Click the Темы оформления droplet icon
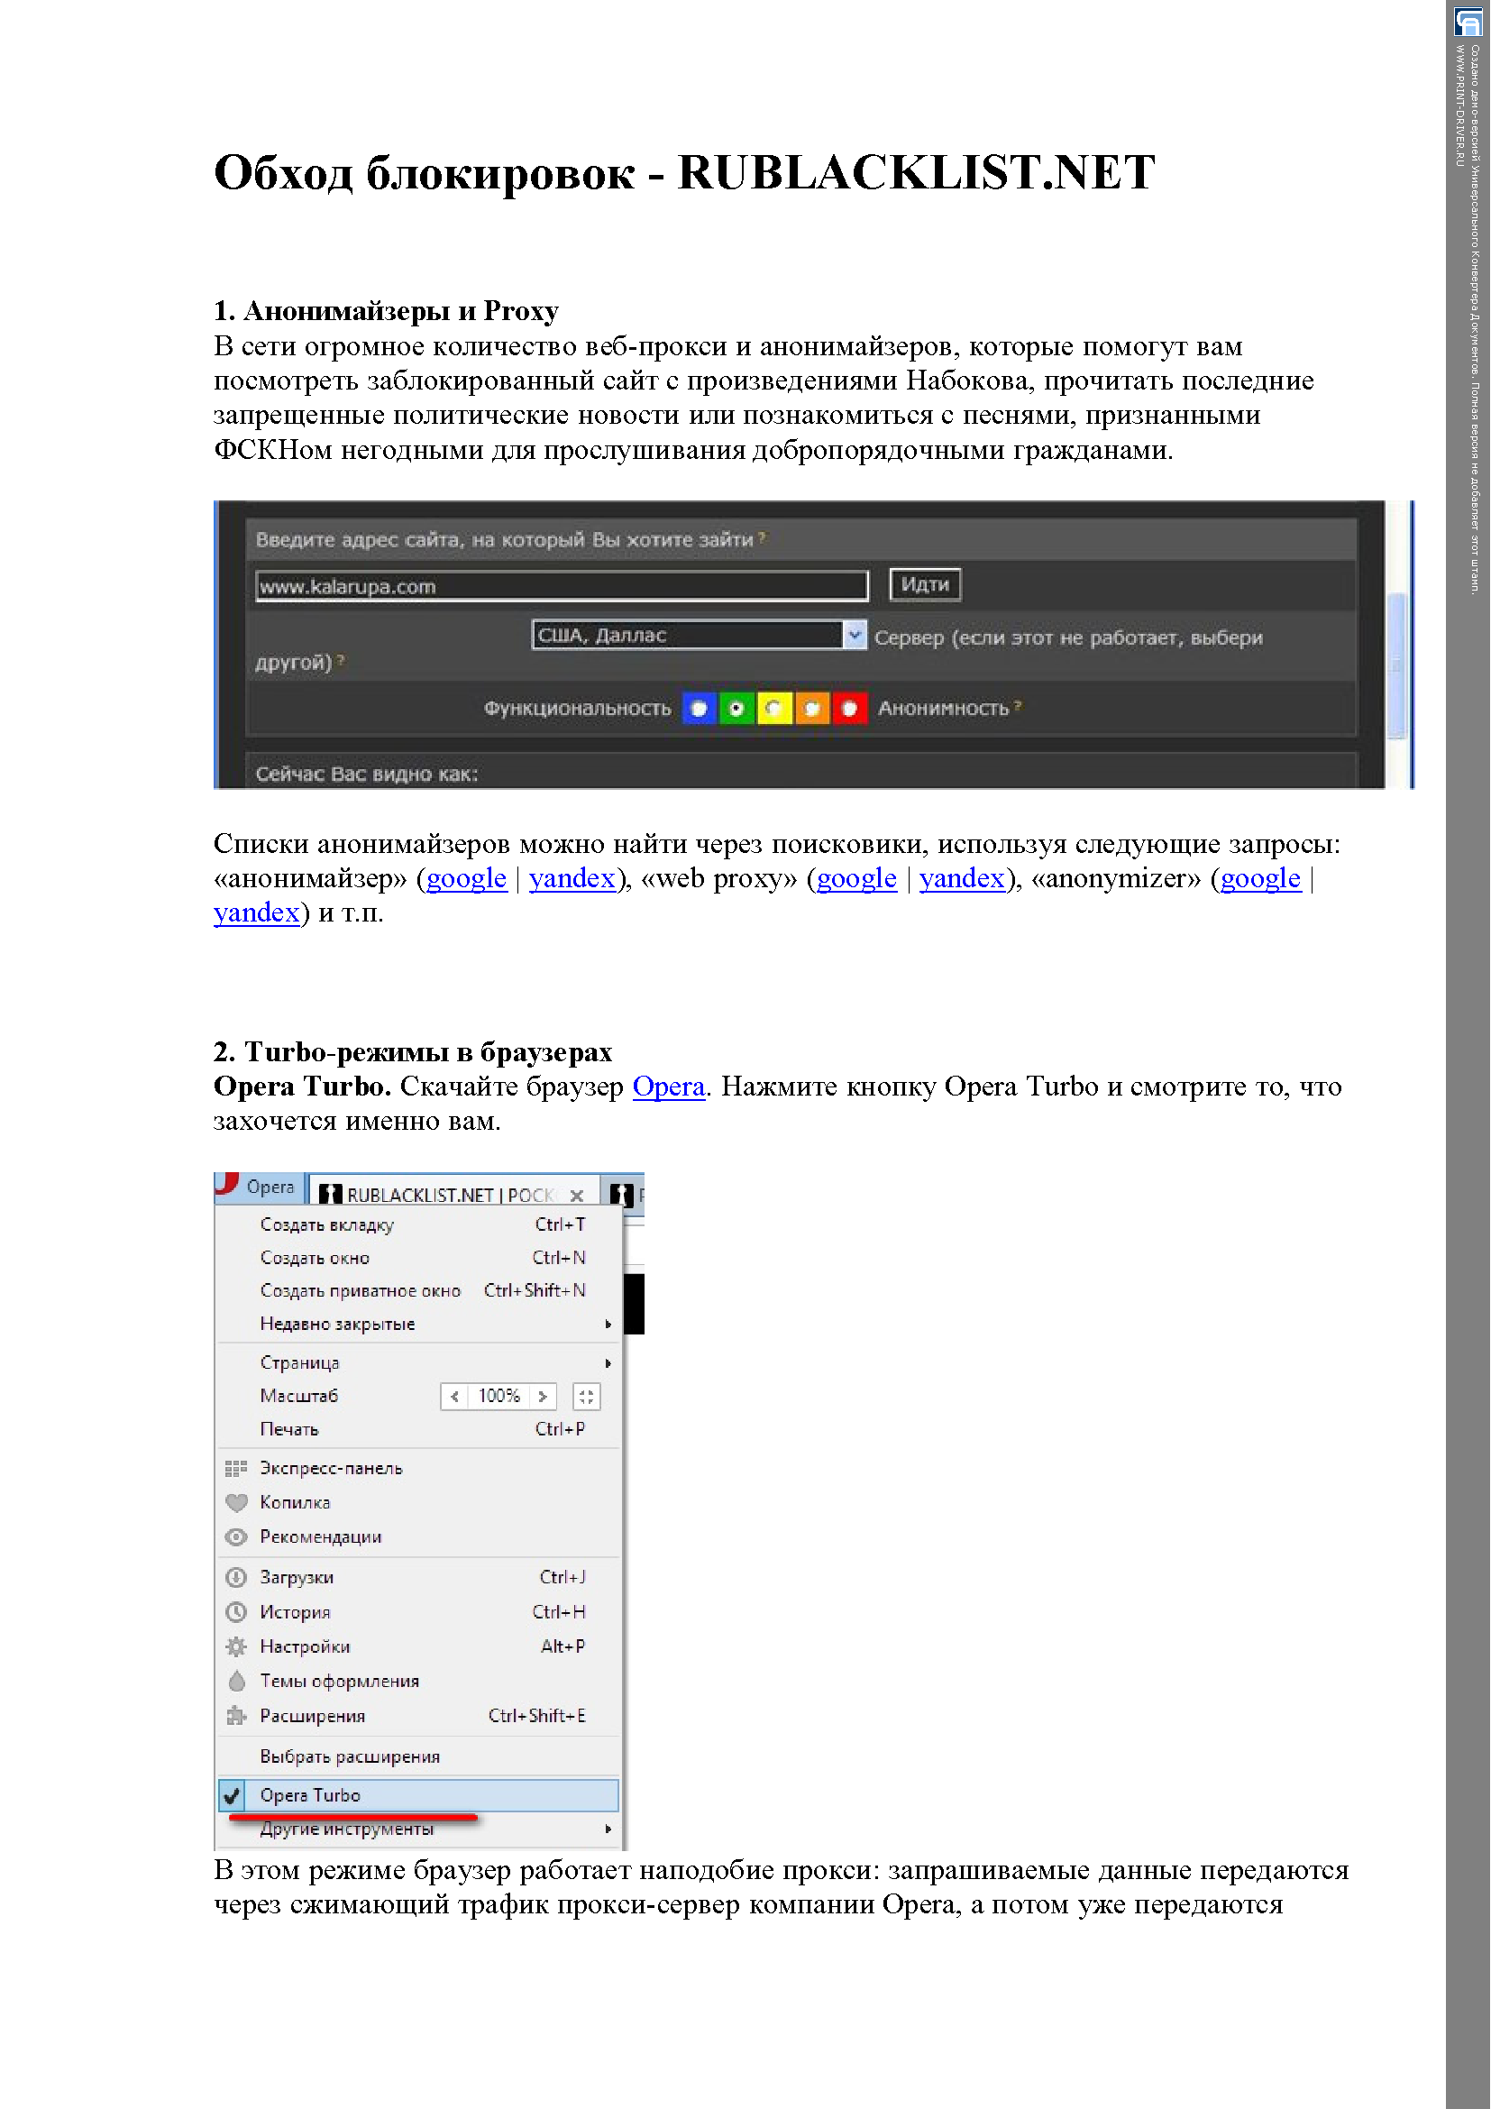The height and width of the screenshot is (2109, 1491). click(236, 1682)
